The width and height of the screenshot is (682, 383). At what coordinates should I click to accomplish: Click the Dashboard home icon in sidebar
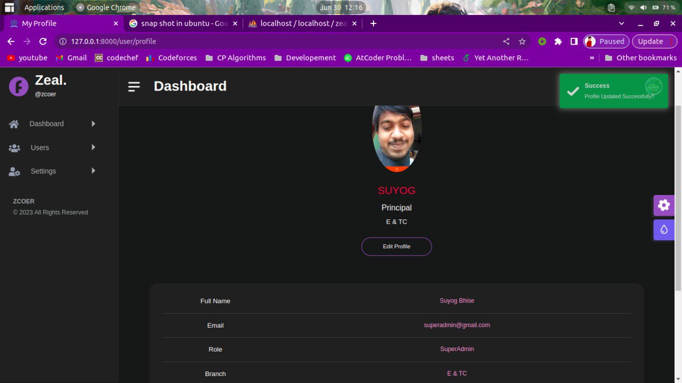point(14,124)
